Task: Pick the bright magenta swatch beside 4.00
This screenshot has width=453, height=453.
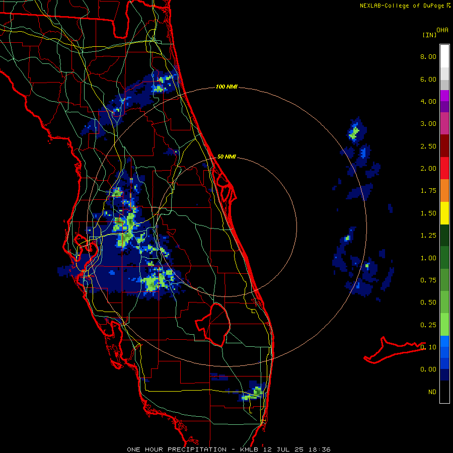Action: (444, 96)
